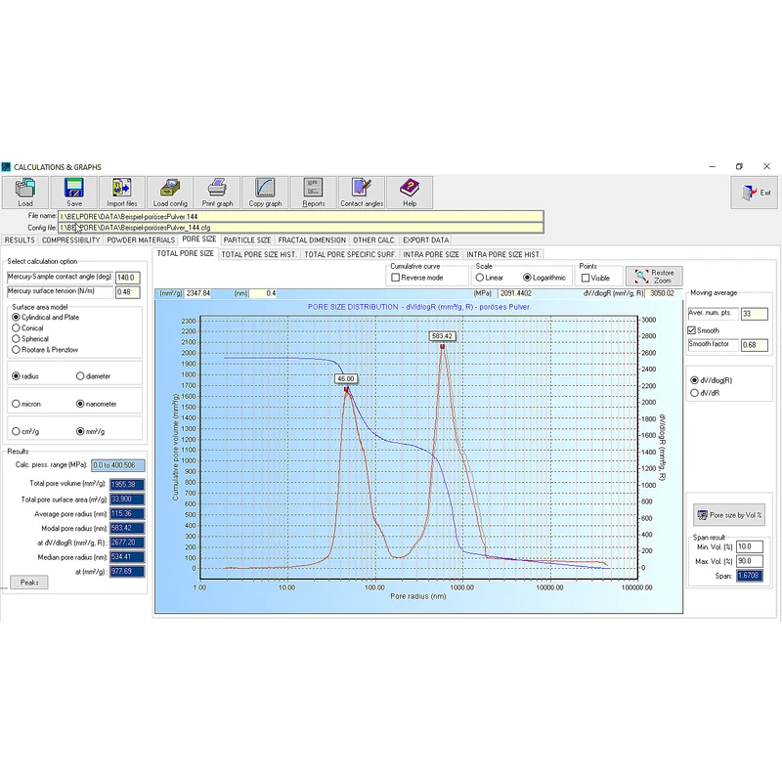The height and width of the screenshot is (782, 782).
Task: Click Max. Vol. (%) field 90.0
Action: click(x=750, y=561)
